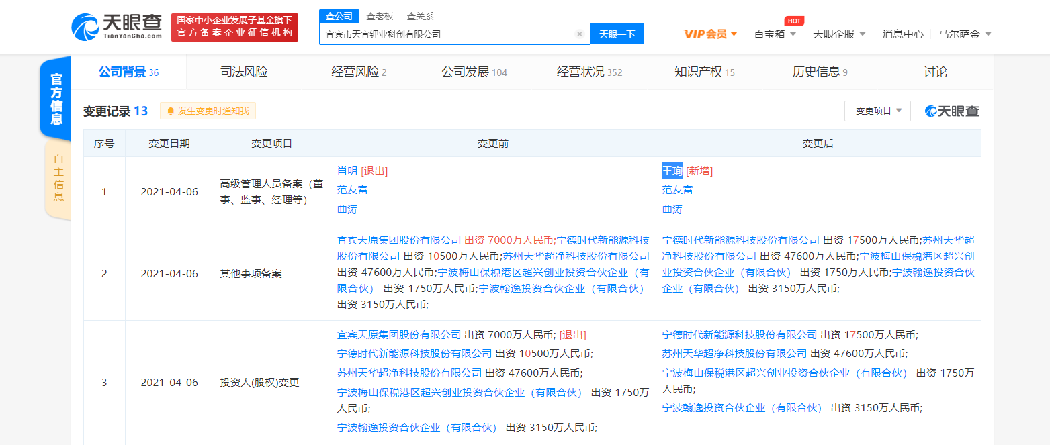Switch to the 经营风险 tab

click(359, 72)
